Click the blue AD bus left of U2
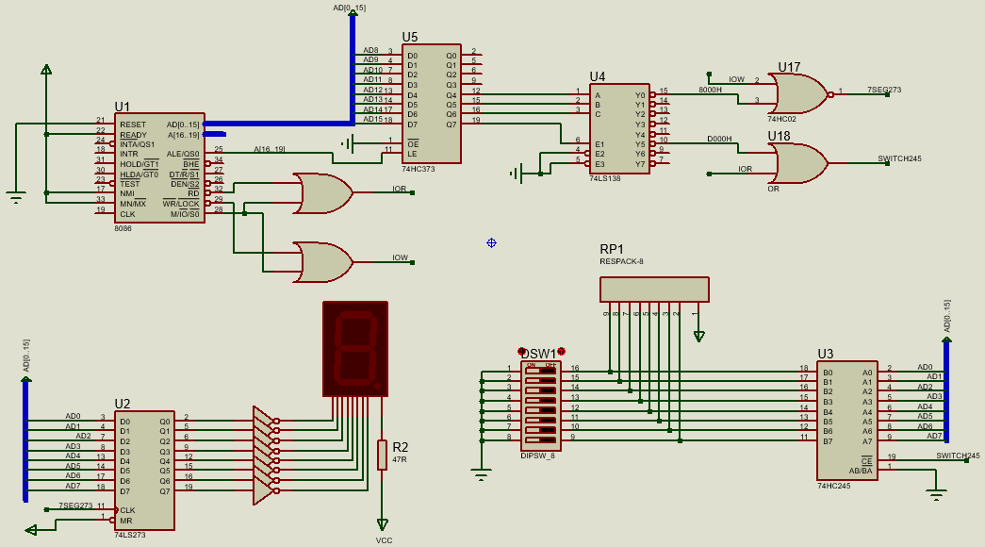This screenshot has height=547, width=985. click(25, 440)
